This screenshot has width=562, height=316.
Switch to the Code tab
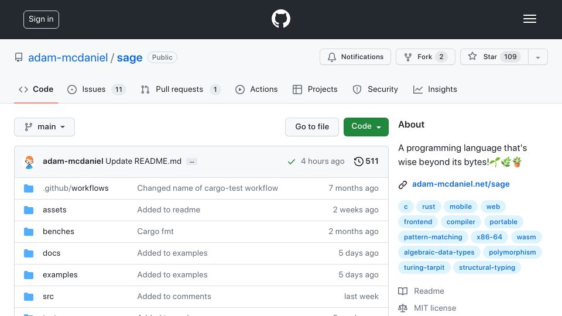pos(36,89)
